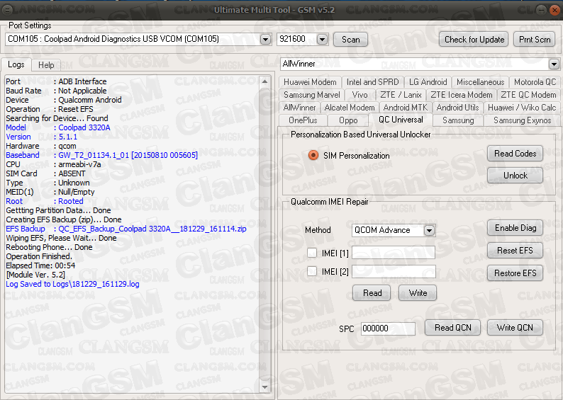Click the Enable Diag button
This screenshot has width=563, height=400.
pos(515,228)
